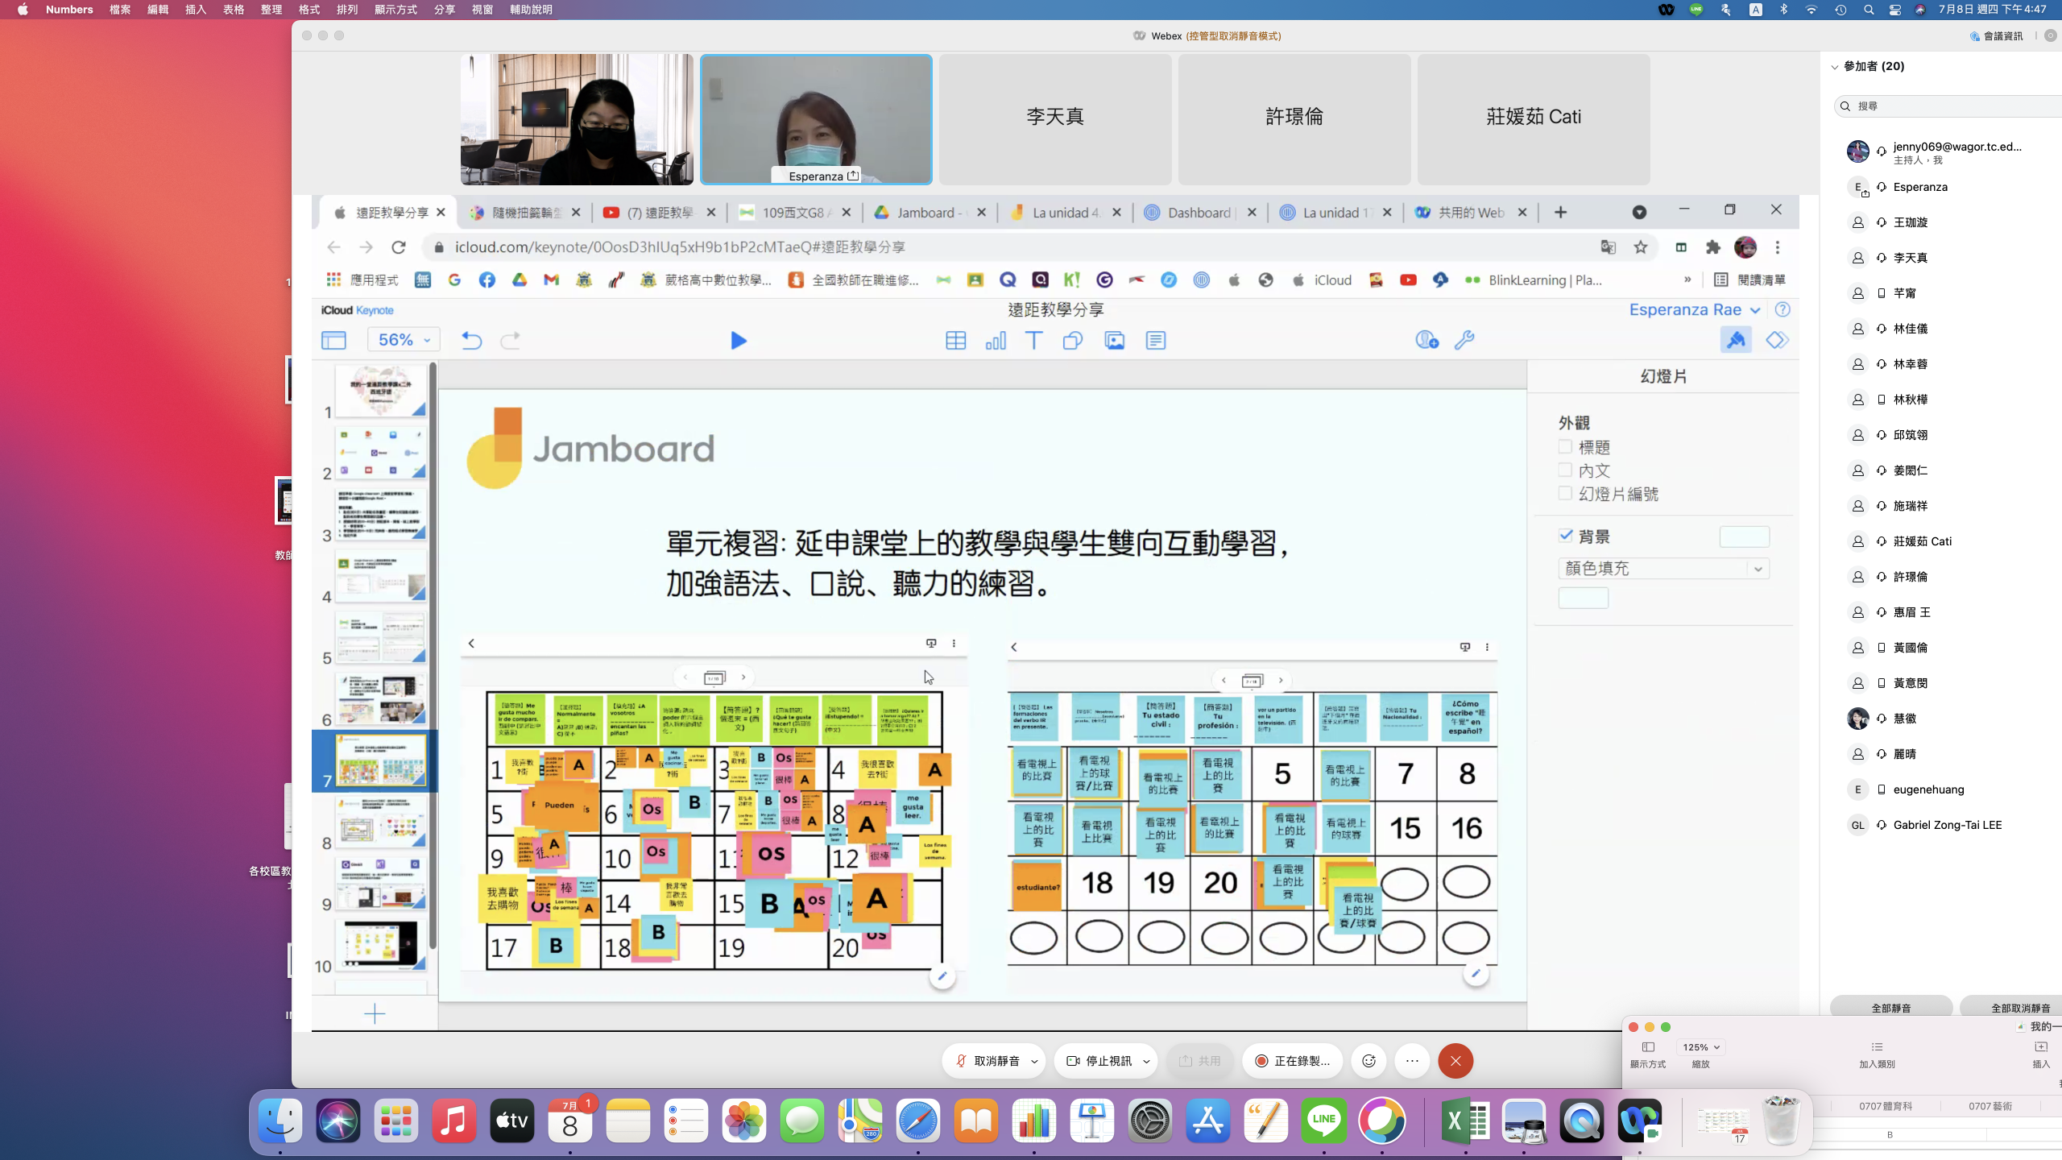Add a text box using the T icon

click(x=1033, y=341)
